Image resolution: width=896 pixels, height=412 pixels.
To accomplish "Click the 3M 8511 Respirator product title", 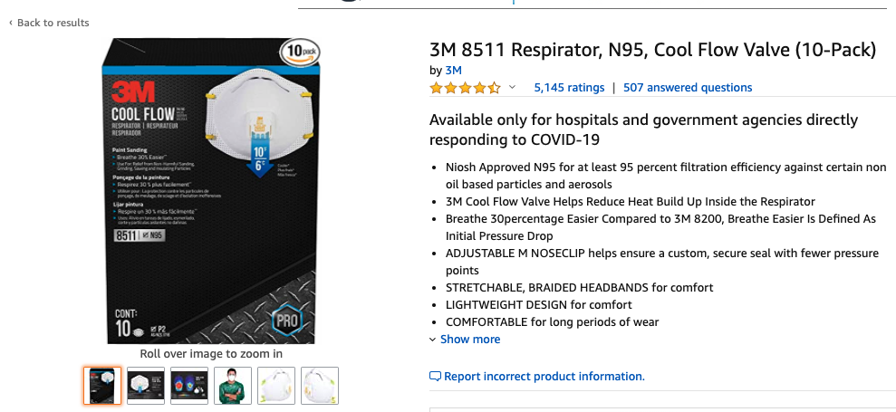I will coord(652,50).
